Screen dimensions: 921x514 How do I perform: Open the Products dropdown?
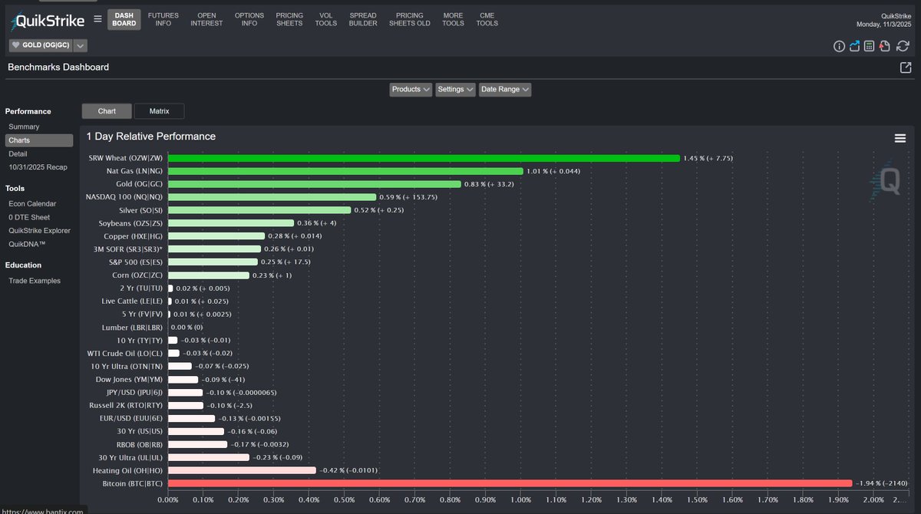(x=410, y=89)
